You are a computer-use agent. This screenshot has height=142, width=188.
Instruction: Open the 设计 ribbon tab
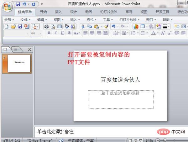[x=73, y=12]
